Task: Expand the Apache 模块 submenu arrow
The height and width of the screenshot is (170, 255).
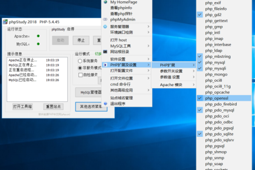Action: (193, 85)
